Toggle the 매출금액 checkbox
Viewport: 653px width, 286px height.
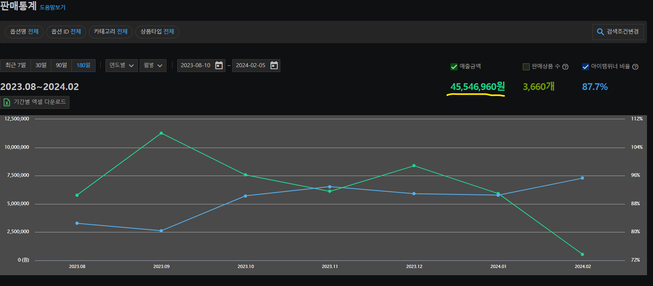coord(454,67)
